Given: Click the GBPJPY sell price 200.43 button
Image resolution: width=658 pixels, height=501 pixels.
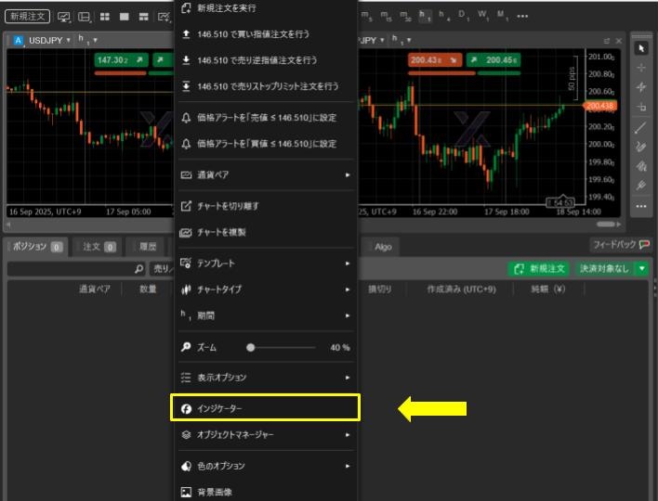Looking at the screenshot, I should click(x=434, y=60).
